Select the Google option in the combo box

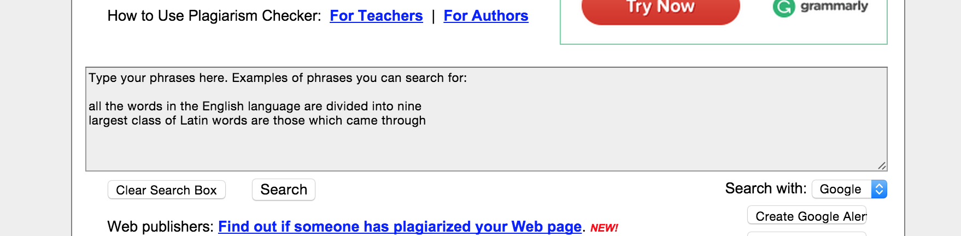pyautogui.click(x=840, y=189)
